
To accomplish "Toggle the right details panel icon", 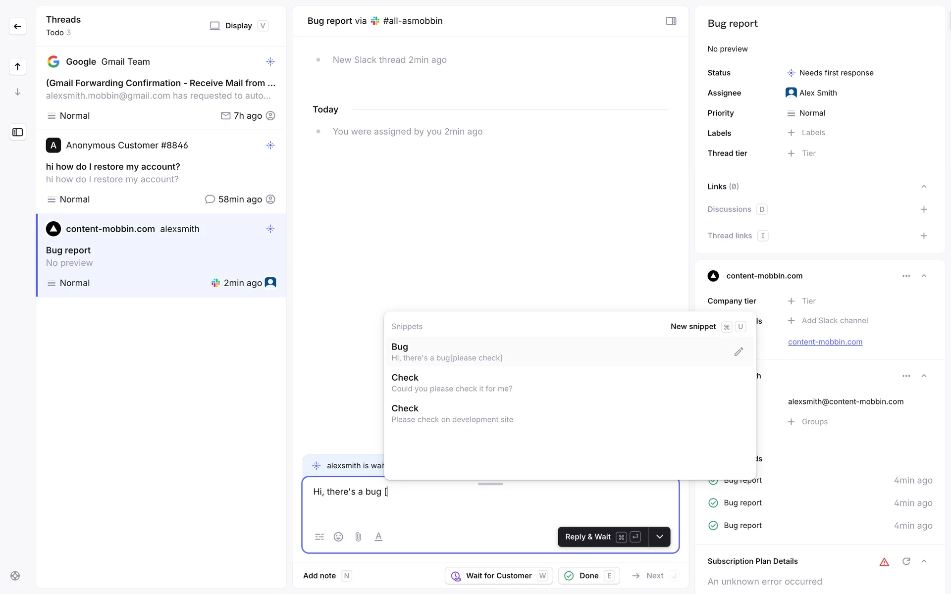I will tap(671, 21).
